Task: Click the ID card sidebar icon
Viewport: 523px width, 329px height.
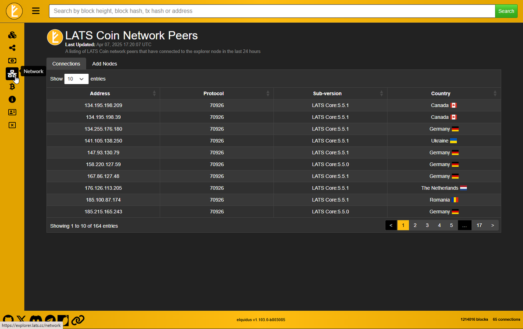Action: [12, 112]
